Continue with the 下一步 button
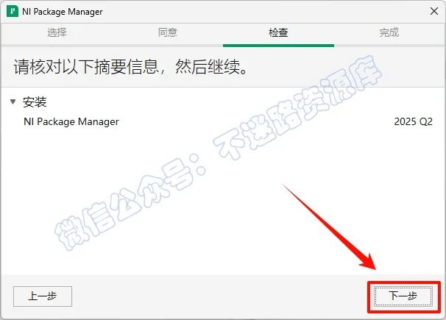 click(403, 296)
